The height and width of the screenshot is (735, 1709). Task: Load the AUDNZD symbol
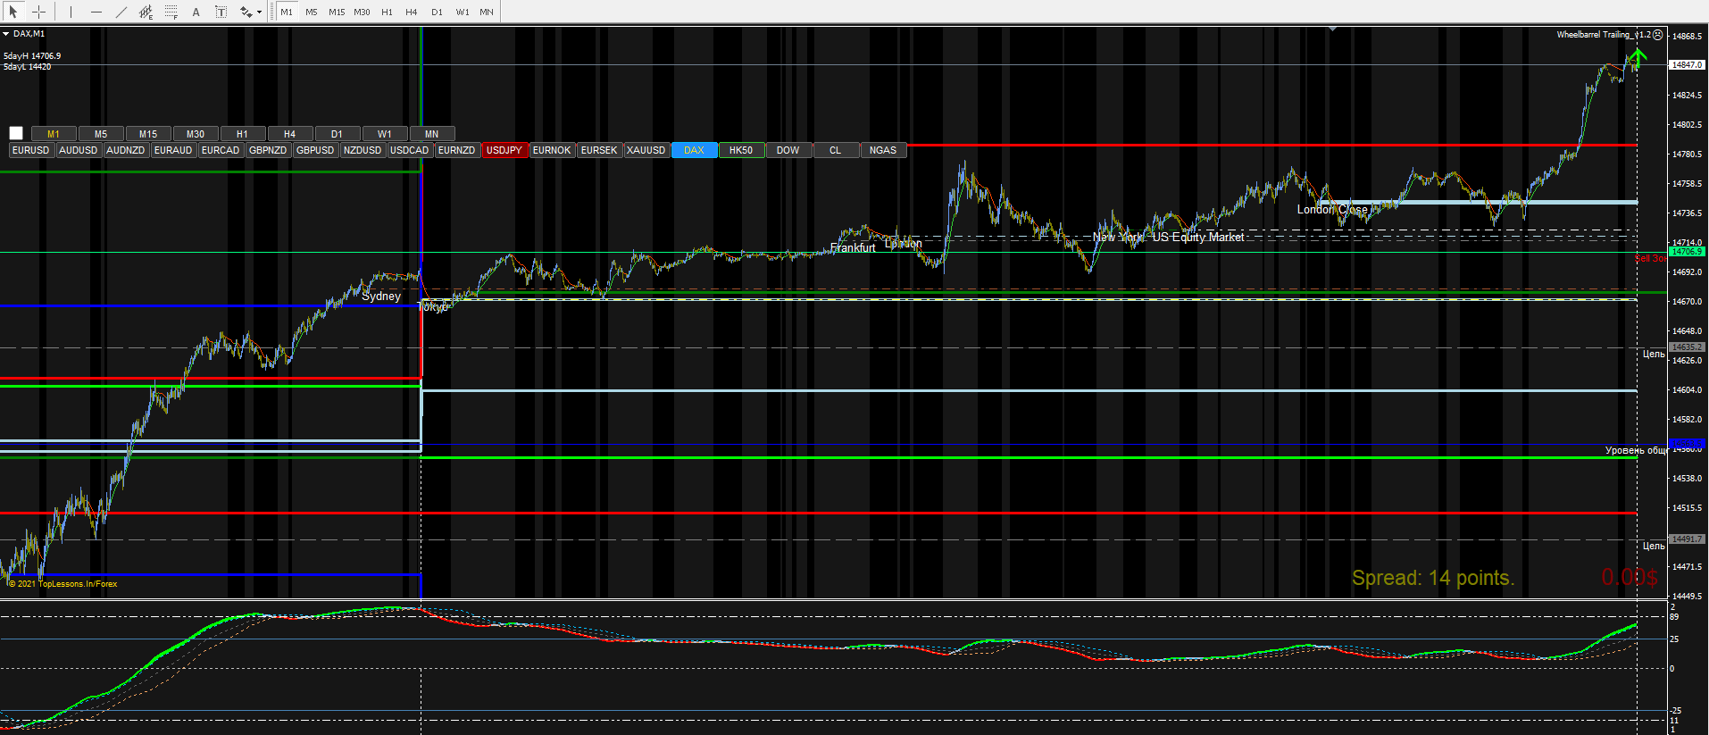coord(126,150)
